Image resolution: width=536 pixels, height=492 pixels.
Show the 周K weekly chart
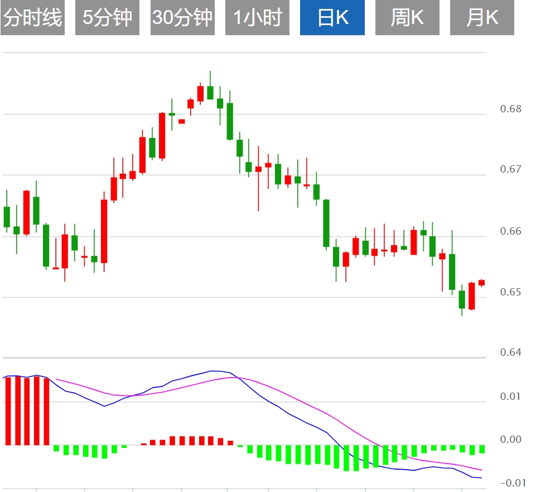tap(407, 18)
